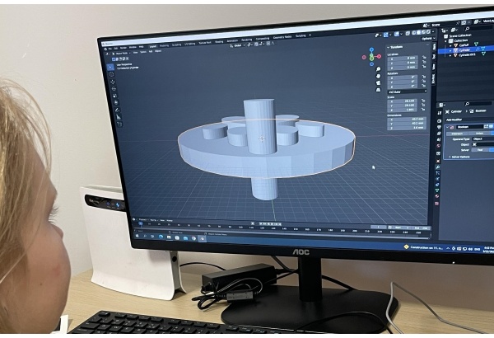Toggle solid viewport shading
The image size is (494, 338).
coord(419,32)
